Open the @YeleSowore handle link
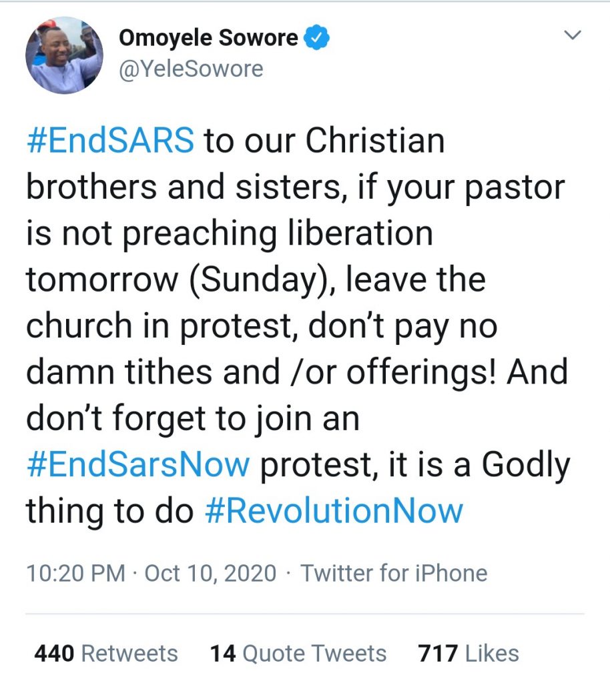The height and width of the screenshot is (683, 610). (x=191, y=69)
